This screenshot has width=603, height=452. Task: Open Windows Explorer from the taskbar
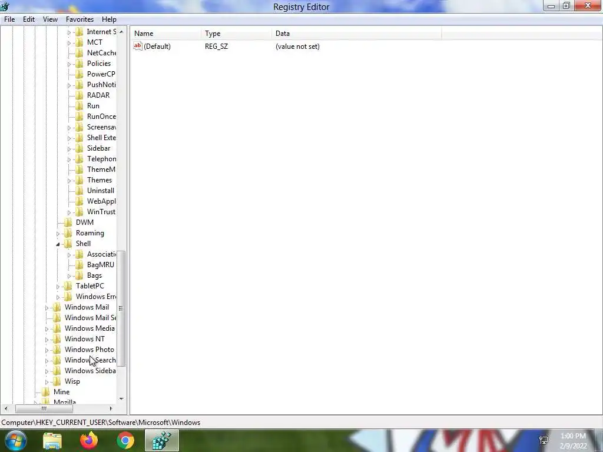(x=52, y=440)
